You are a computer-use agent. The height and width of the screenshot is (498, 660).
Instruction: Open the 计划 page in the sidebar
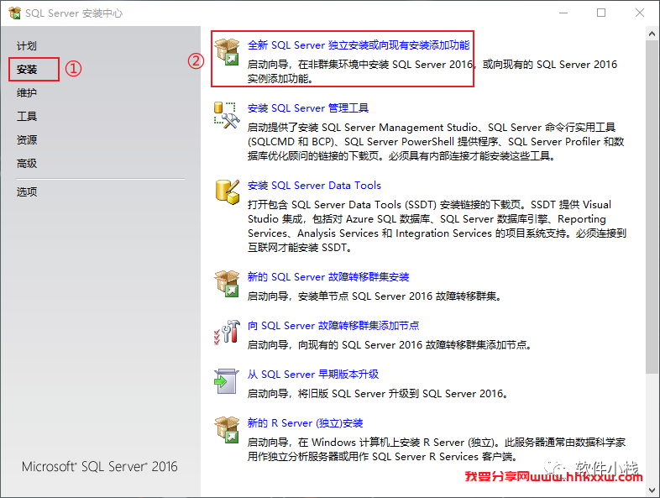click(27, 46)
